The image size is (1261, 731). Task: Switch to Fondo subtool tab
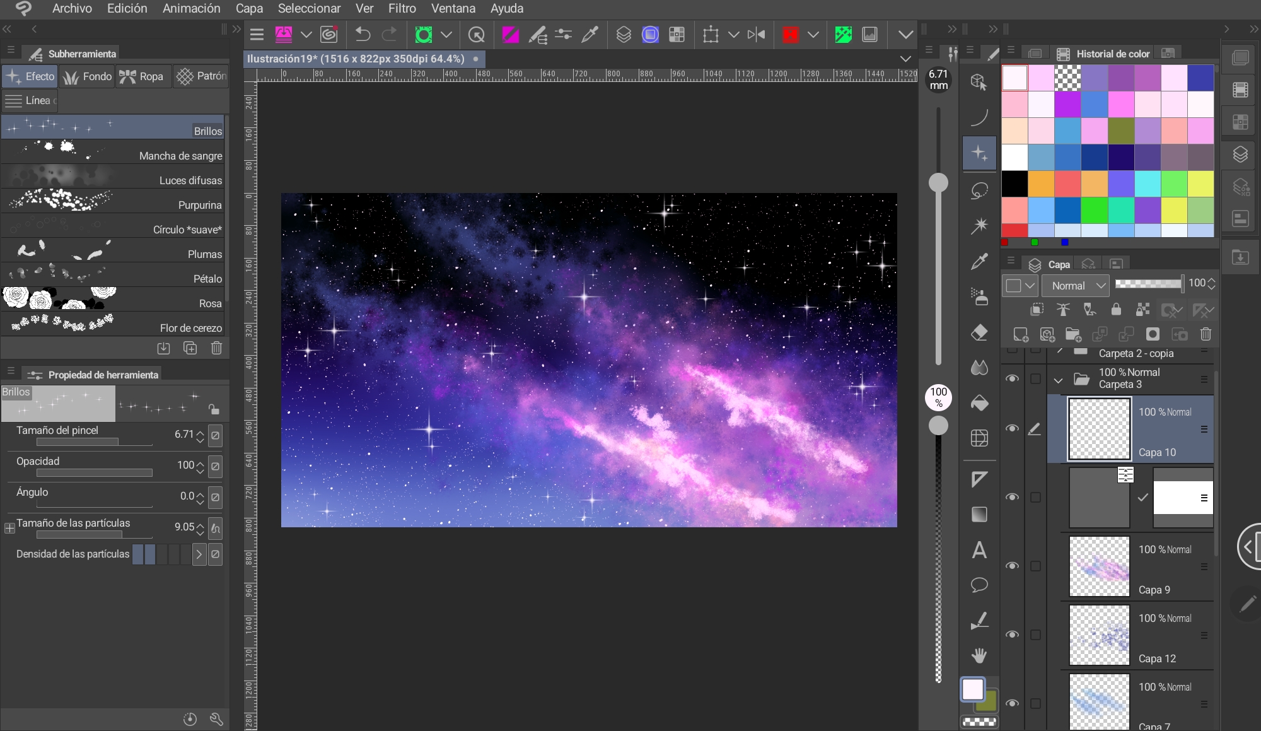pos(88,76)
